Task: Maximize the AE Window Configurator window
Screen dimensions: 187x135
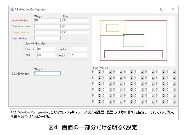Action: click(162, 9)
